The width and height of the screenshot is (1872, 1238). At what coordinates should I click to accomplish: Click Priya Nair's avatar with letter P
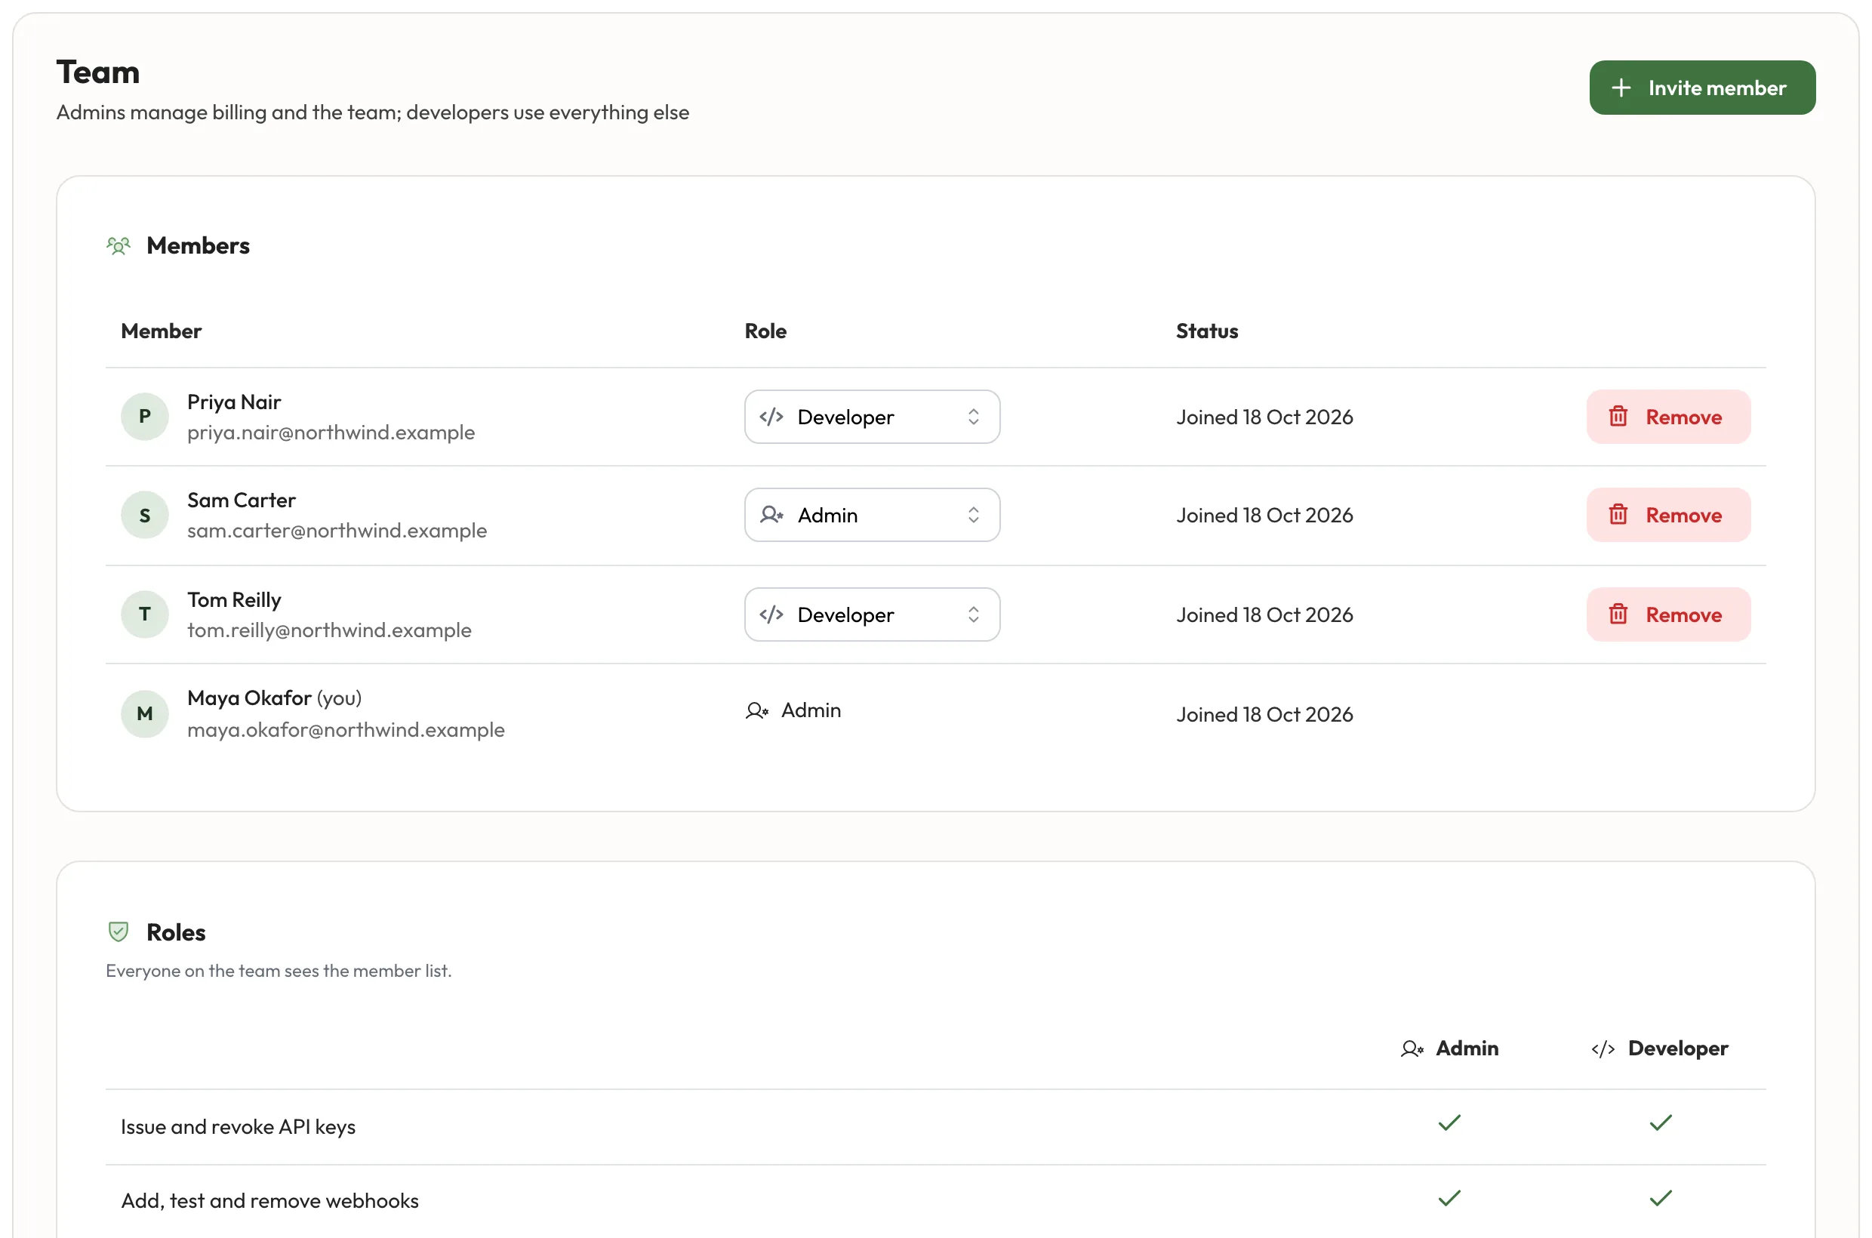144,416
